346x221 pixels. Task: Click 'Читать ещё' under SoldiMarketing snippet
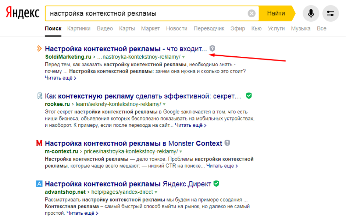[x=60, y=78]
